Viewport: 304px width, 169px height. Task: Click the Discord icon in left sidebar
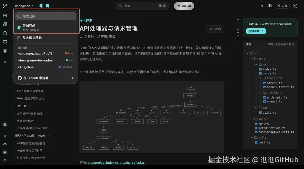(x=5, y=144)
